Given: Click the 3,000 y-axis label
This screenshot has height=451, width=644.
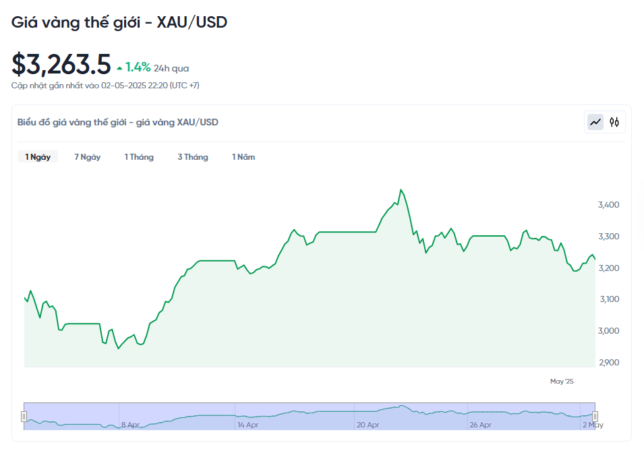Looking at the screenshot, I should pyautogui.click(x=609, y=330).
